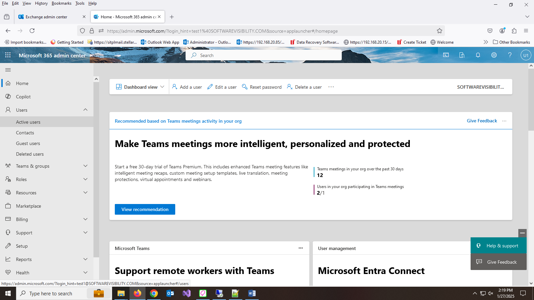534x300 pixels.
Task: Expand the Support section
Action: point(85,233)
